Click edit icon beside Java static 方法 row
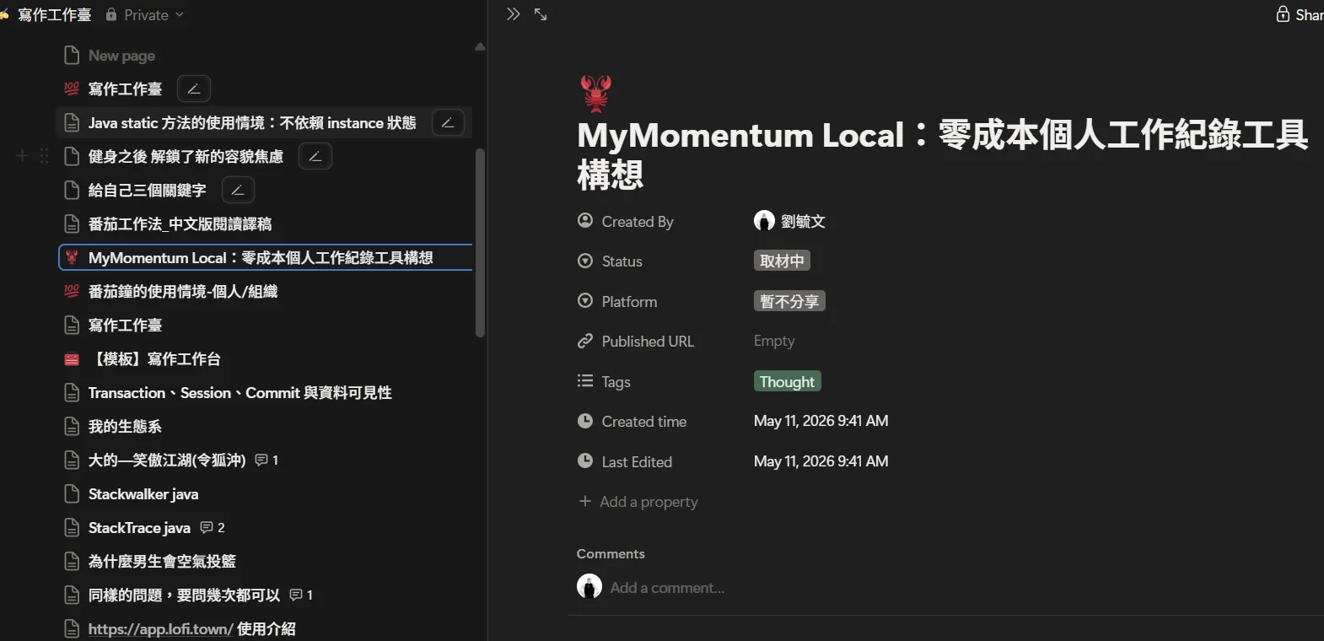 [x=448, y=122]
